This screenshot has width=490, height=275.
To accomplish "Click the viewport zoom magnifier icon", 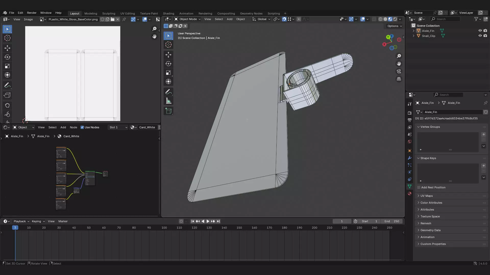I will click(399, 56).
